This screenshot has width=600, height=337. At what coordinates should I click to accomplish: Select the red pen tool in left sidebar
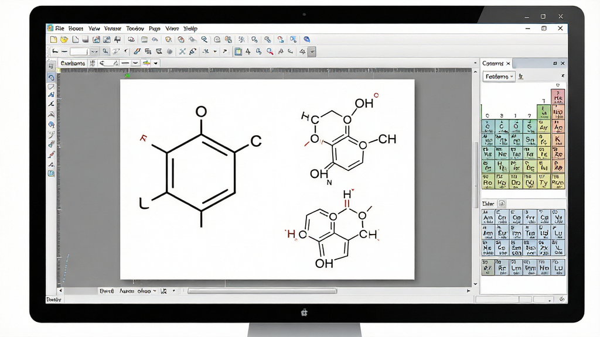pos(52,154)
